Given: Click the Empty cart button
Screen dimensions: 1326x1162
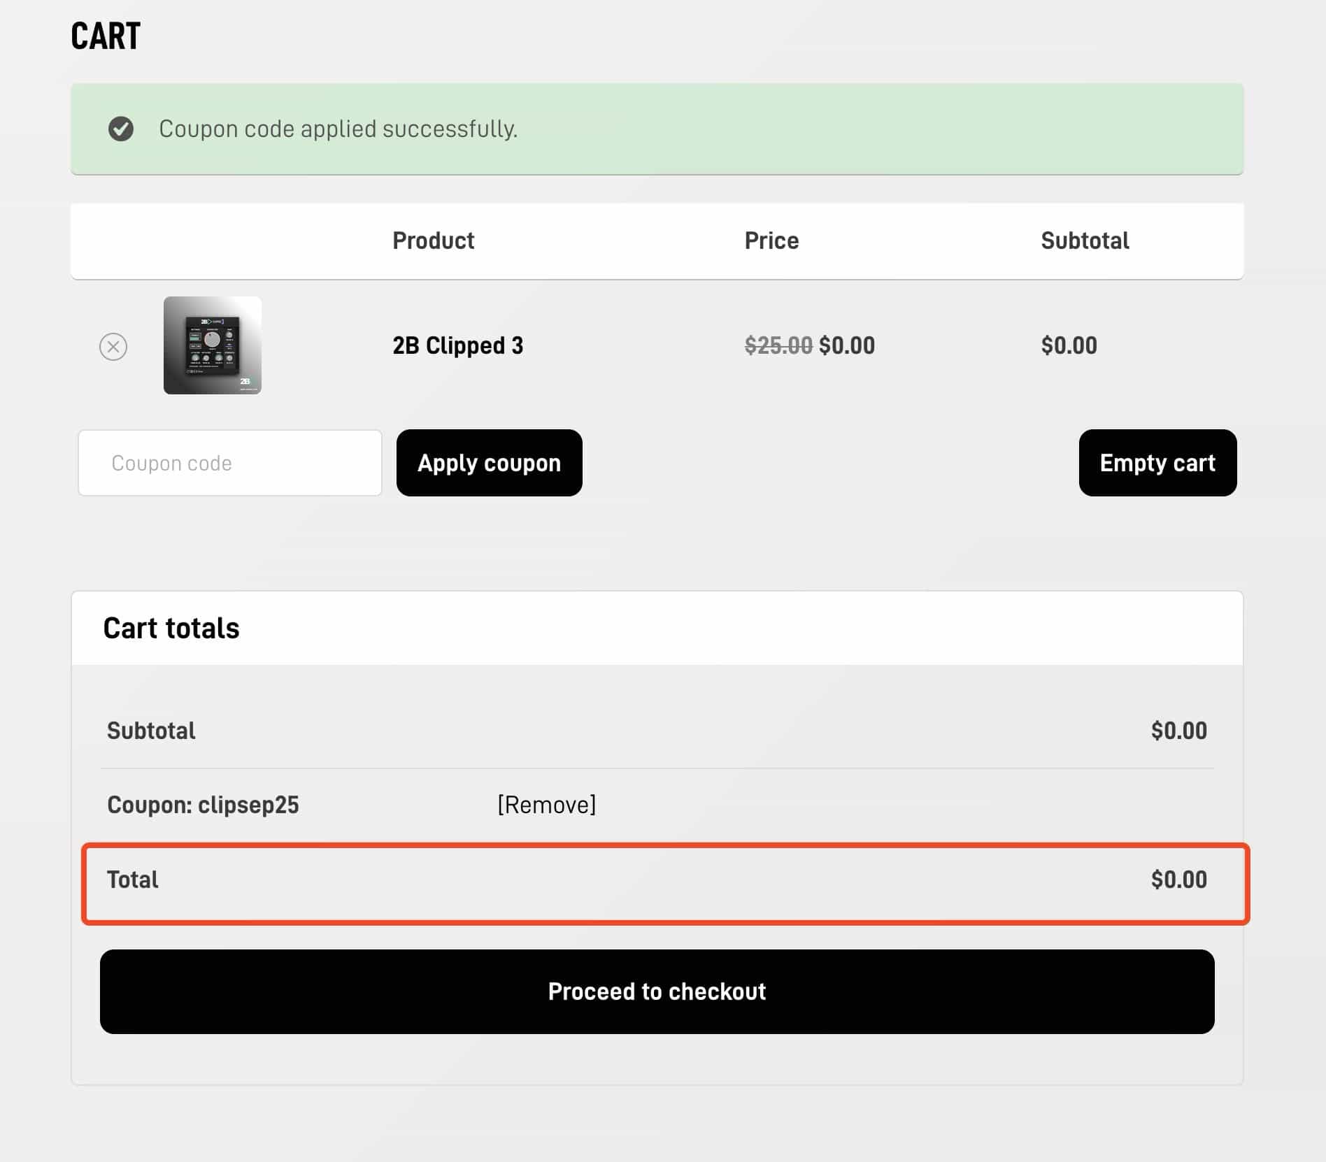Looking at the screenshot, I should click(x=1157, y=463).
